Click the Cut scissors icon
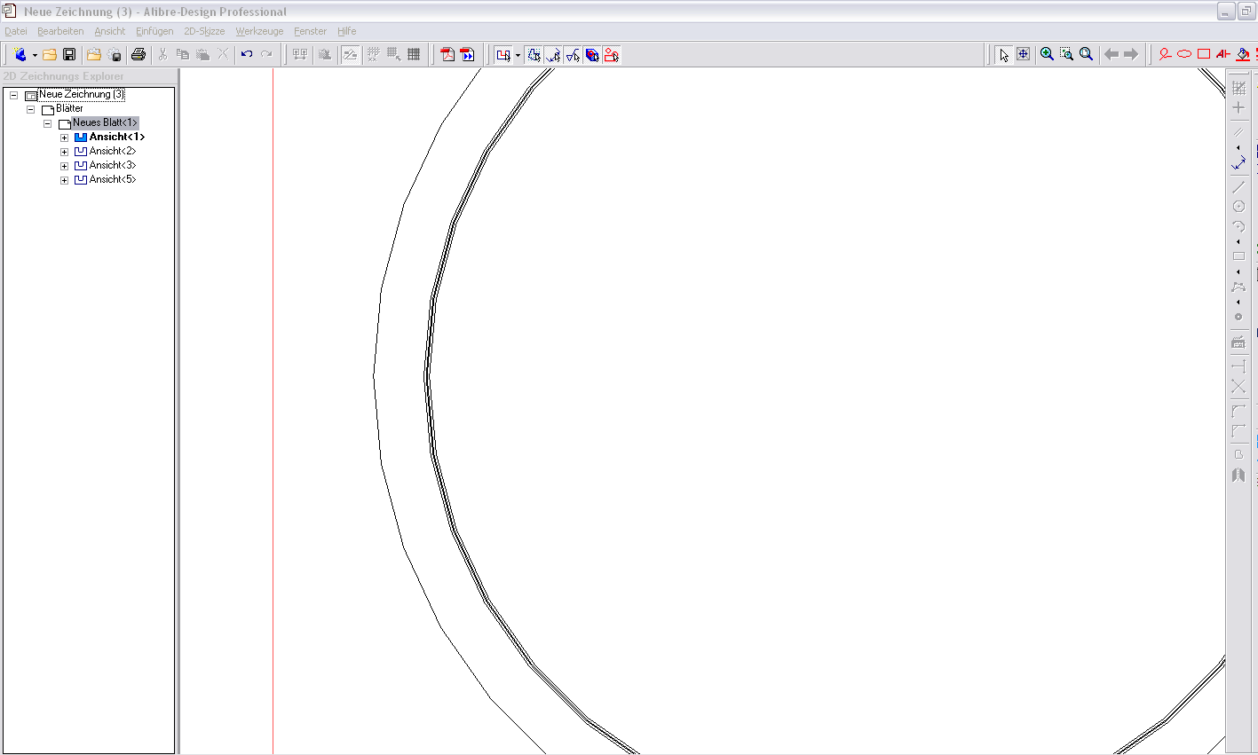The width and height of the screenshot is (1258, 755). click(x=162, y=54)
